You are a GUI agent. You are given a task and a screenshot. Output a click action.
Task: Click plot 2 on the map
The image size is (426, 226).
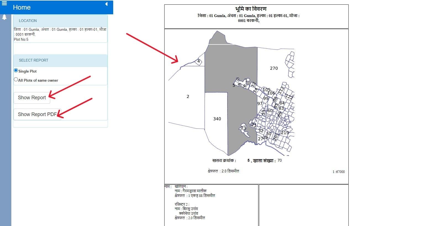[188, 97]
